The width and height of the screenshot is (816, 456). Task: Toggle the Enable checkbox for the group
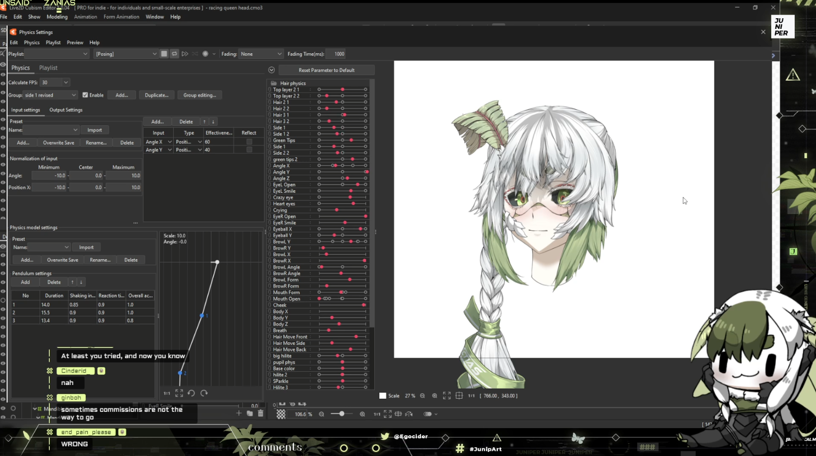click(85, 95)
